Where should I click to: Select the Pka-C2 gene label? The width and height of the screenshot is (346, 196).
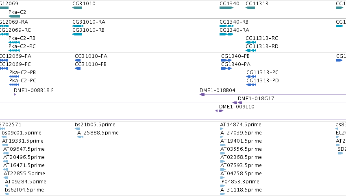(17, 12)
